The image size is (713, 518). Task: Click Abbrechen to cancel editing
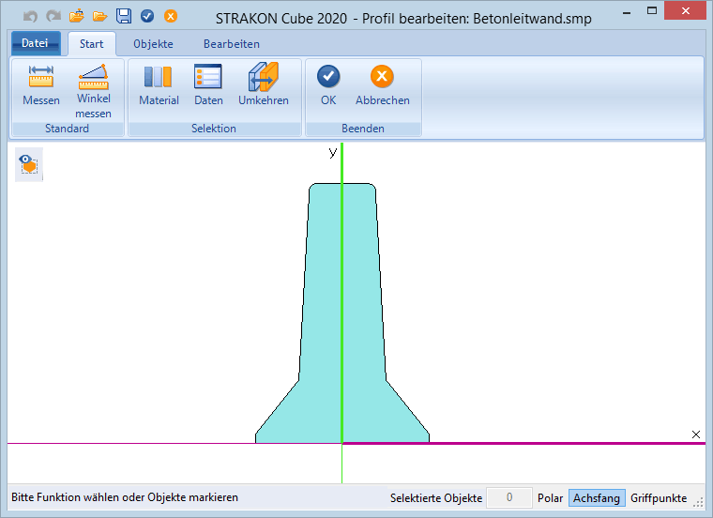point(383,85)
